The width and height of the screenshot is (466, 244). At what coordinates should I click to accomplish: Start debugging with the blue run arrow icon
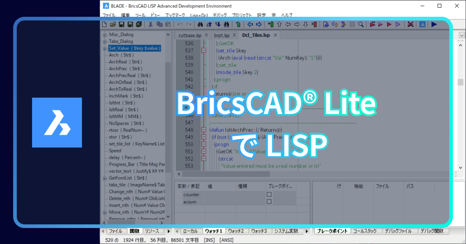click(x=433, y=24)
